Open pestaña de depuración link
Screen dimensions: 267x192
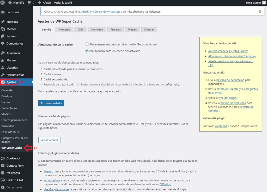(x=230, y=80)
